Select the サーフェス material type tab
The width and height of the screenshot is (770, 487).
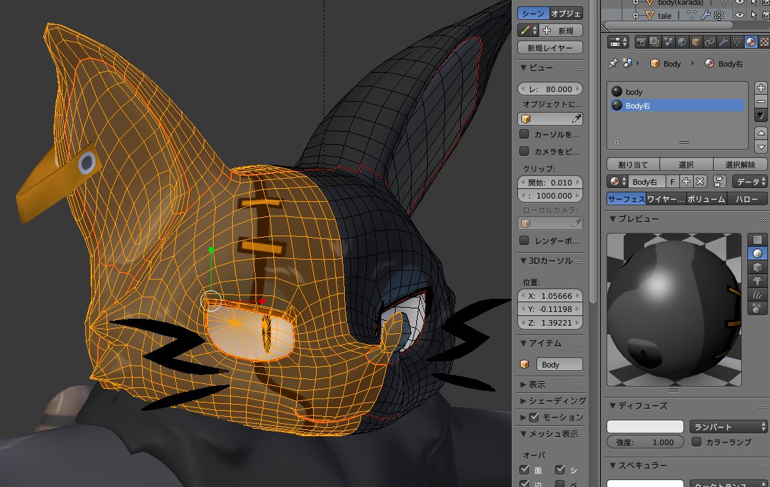(626, 199)
